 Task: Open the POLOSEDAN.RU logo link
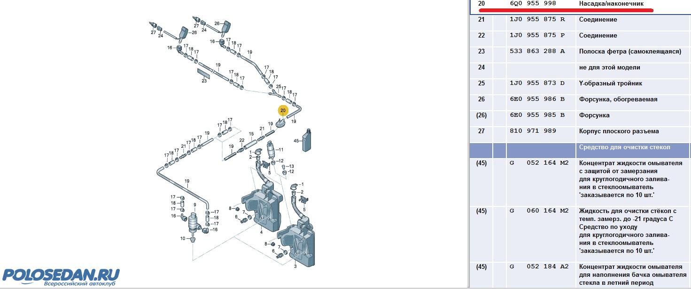[61, 276]
